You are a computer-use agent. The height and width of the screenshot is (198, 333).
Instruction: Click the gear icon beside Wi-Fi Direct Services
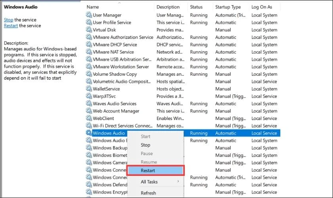89,126
